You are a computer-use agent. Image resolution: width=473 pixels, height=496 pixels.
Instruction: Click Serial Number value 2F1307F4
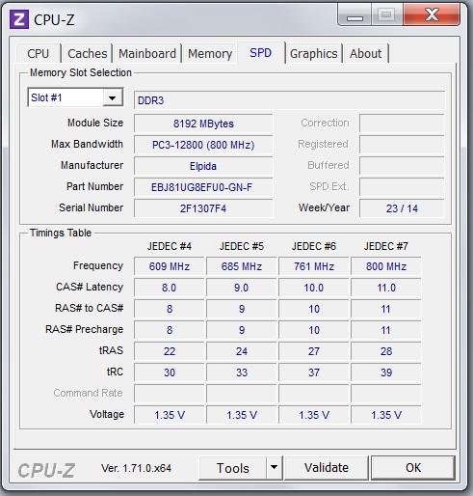[203, 208]
